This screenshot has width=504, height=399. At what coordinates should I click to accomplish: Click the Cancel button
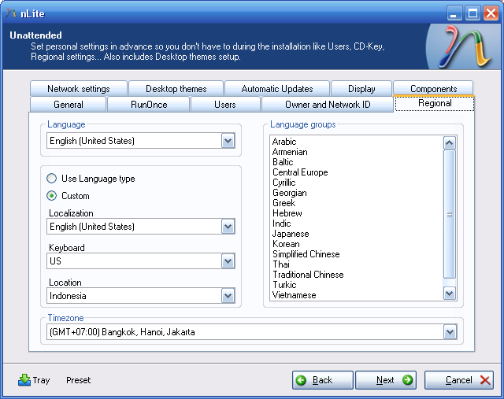459,380
